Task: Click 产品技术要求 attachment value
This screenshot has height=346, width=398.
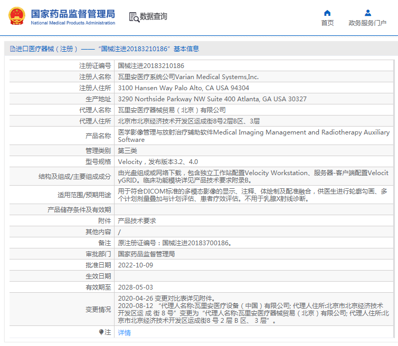Action: coord(137,220)
